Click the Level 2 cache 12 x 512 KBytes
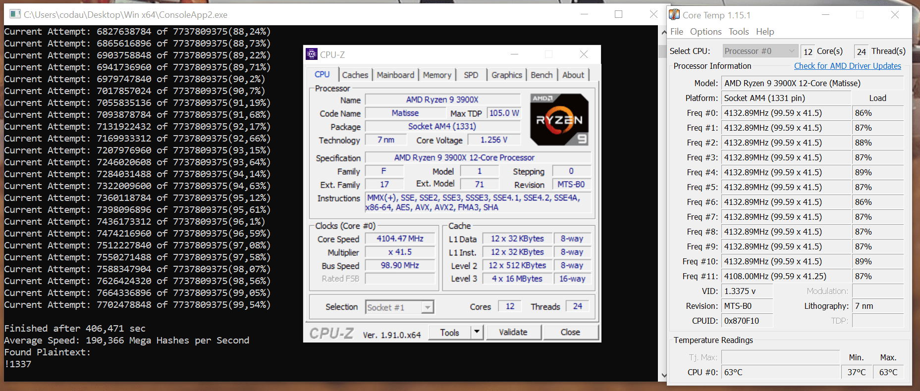 (x=517, y=265)
